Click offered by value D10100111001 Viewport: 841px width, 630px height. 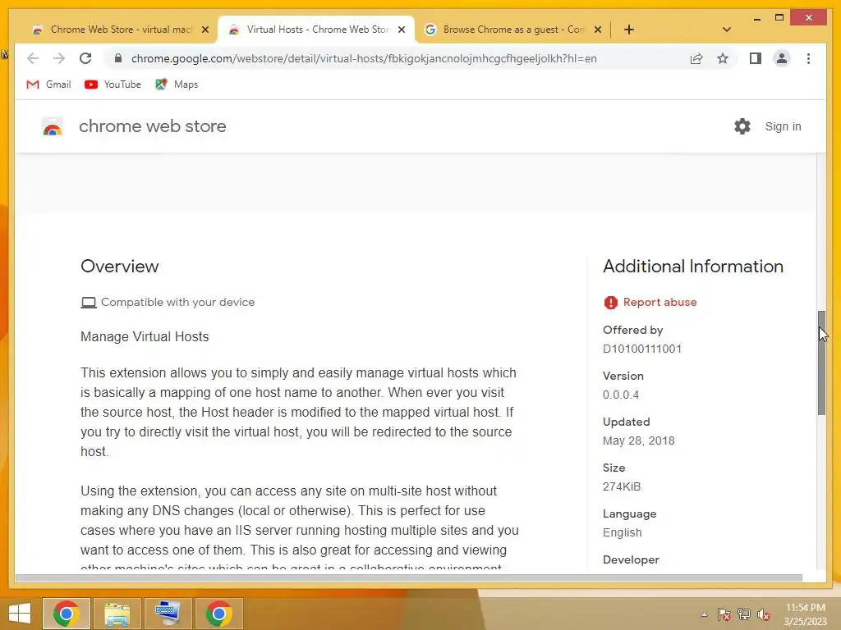642,349
